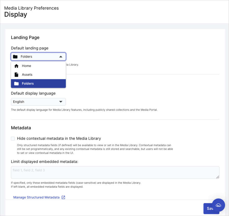
Task: Click the folder icon in the landing page combo box
Action: coord(15,57)
